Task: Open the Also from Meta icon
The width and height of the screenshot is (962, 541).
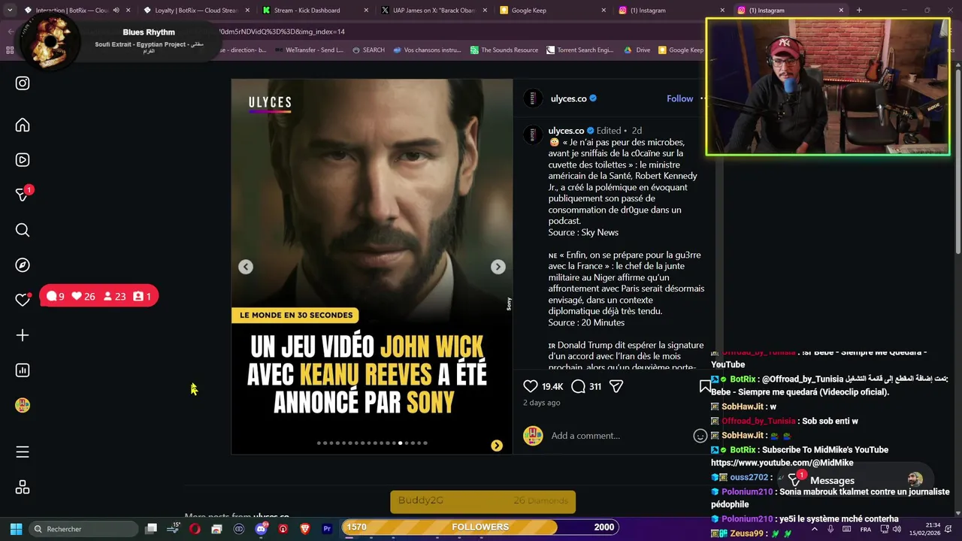Action: point(23,488)
